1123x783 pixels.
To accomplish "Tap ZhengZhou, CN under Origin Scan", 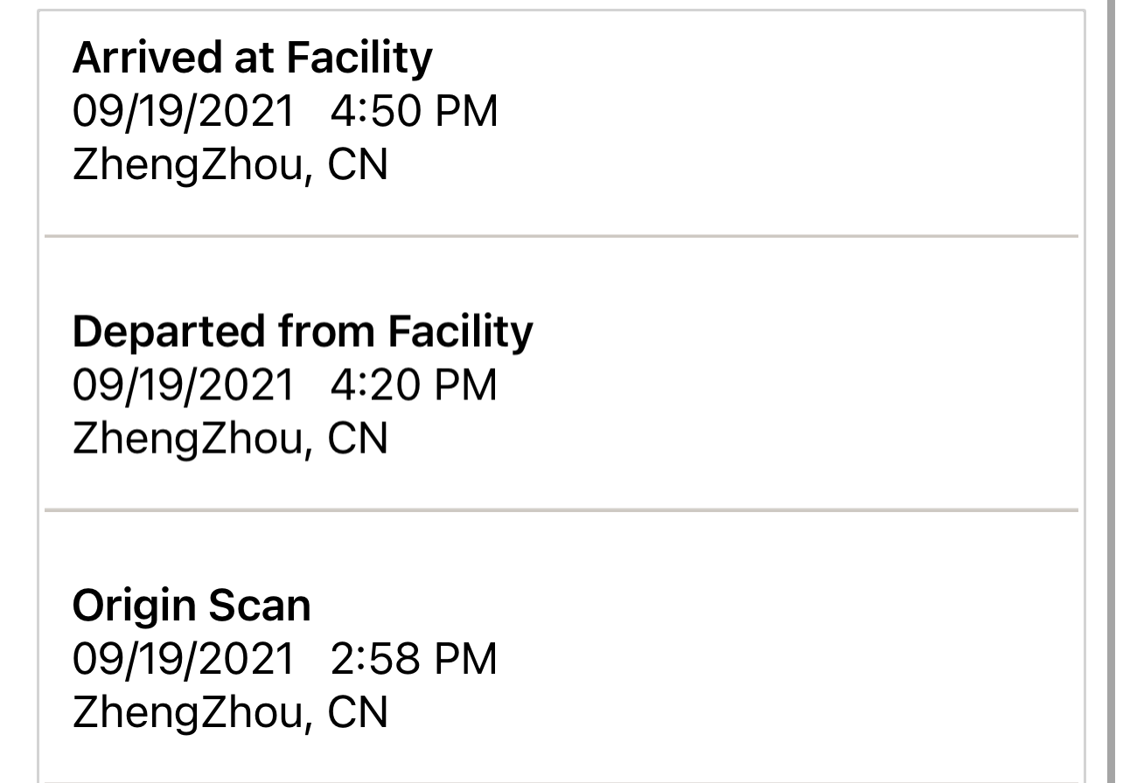I will [x=230, y=713].
